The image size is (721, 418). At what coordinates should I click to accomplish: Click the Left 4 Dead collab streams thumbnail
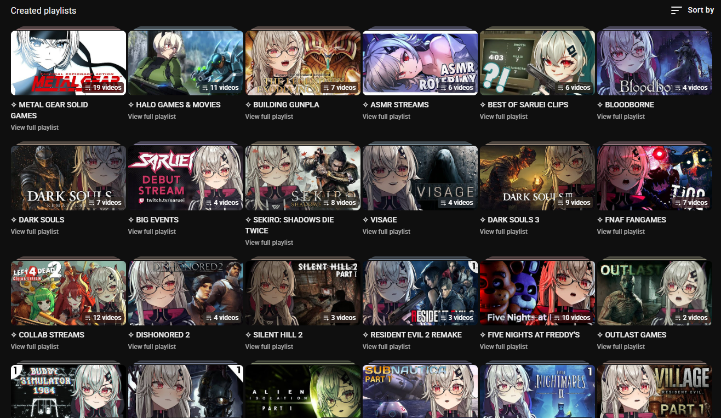68,293
